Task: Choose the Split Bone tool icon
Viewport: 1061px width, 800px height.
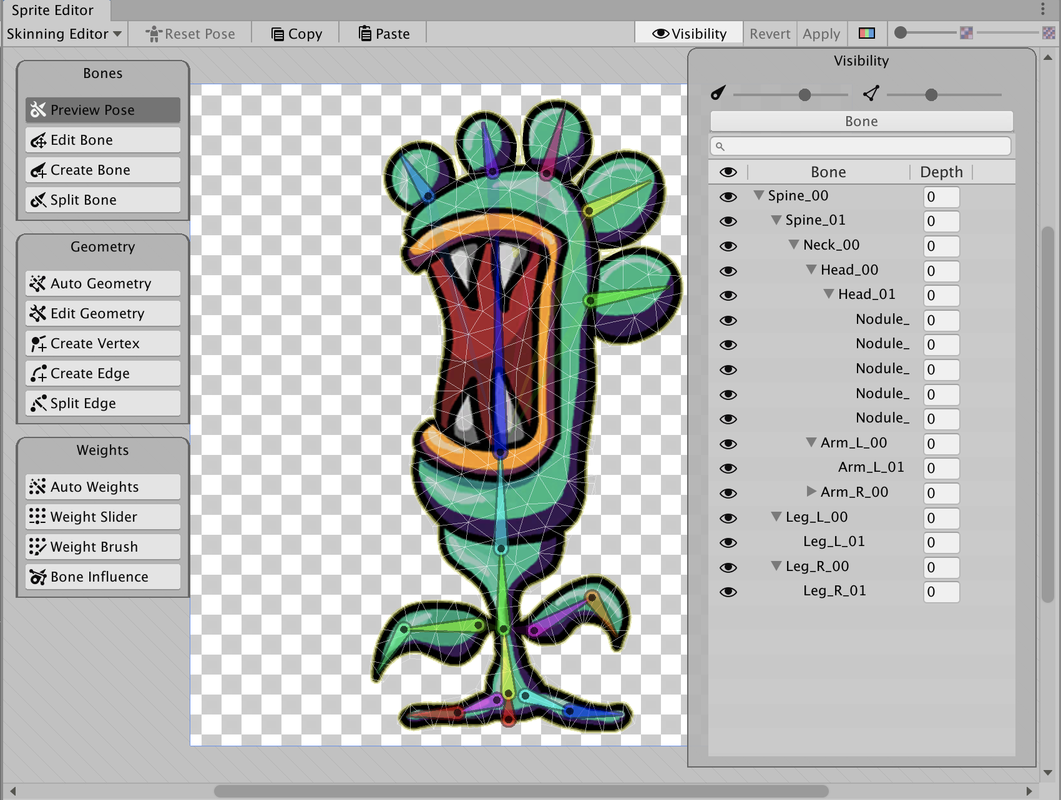Action: point(39,200)
